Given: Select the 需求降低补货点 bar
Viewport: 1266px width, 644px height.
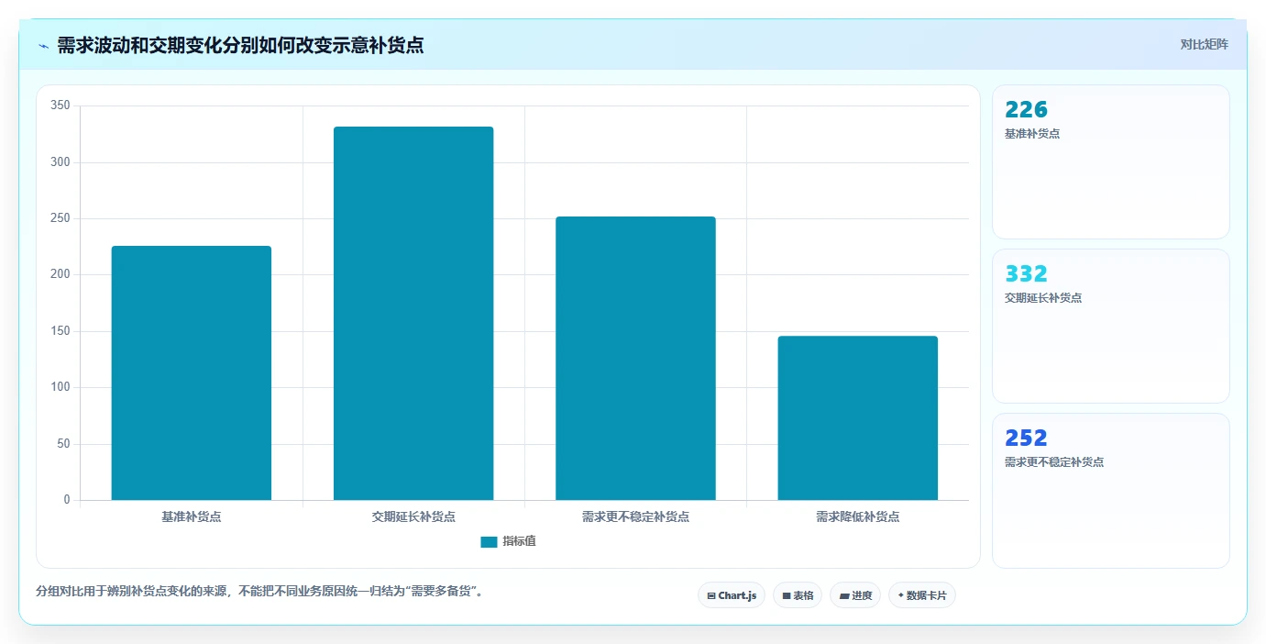Looking at the screenshot, I should coord(858,418).
